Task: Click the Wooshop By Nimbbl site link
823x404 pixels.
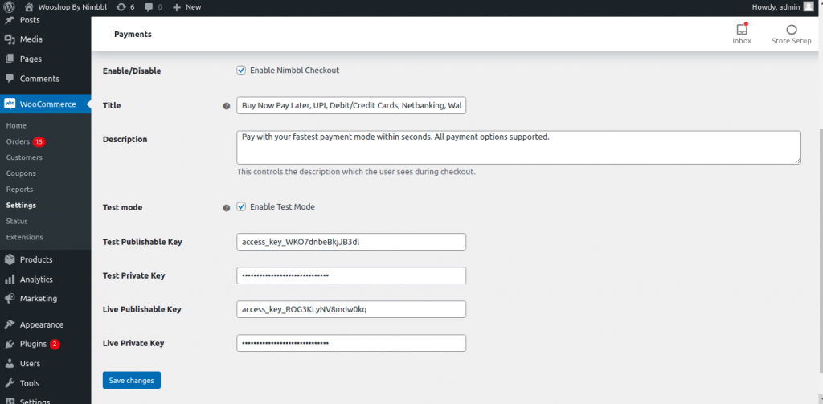Action: click(72, 7)
